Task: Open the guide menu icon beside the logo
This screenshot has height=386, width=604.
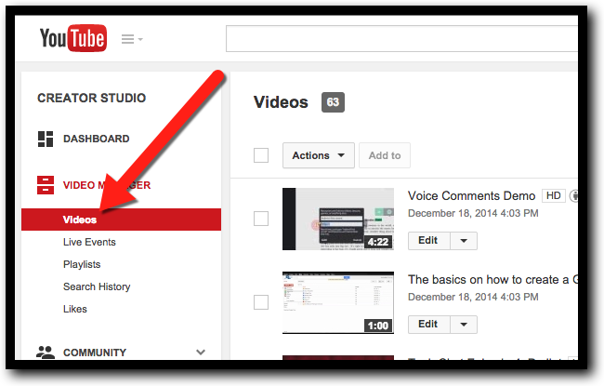Action: tap(132, 39)
